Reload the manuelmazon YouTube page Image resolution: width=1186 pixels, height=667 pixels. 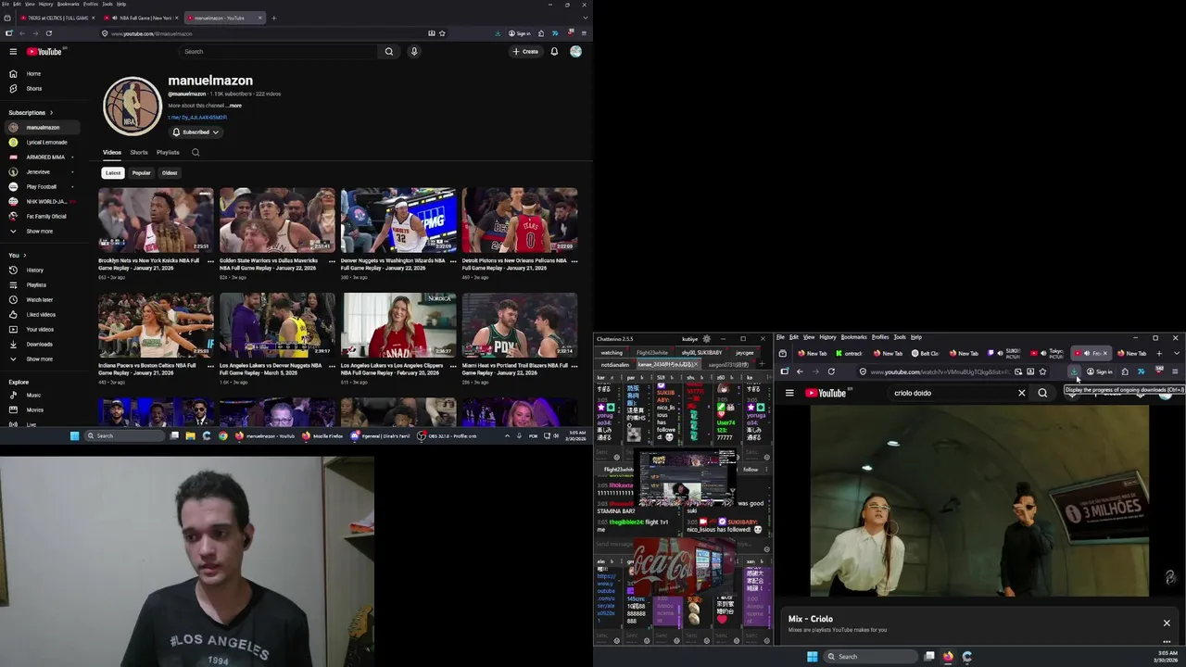(x=49, y=33)
